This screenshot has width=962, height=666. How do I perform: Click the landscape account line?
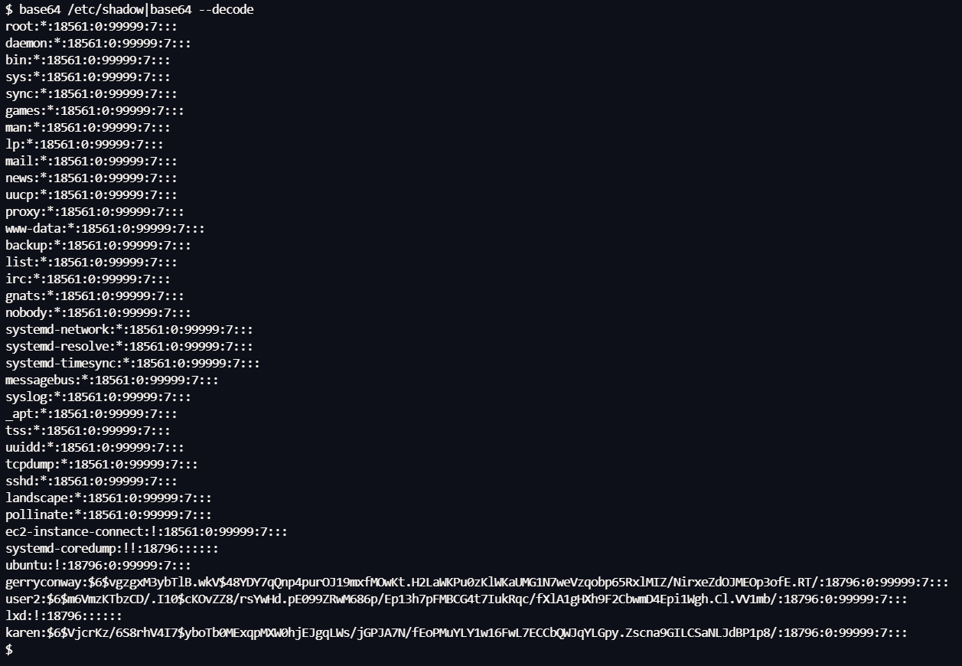(x=109, y=498)
